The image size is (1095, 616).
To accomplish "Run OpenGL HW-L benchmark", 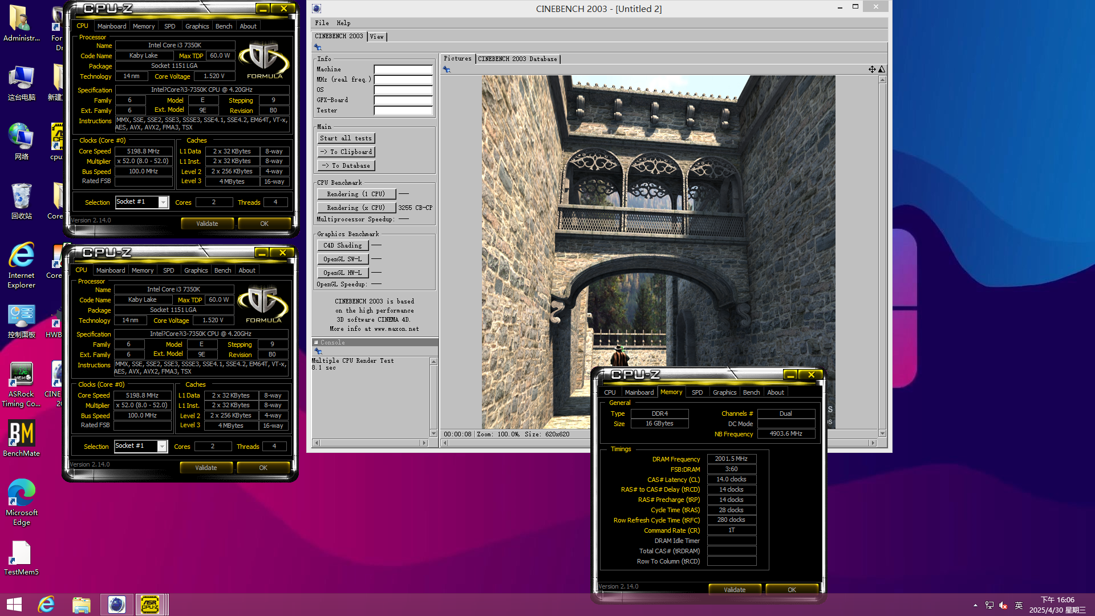I will tap(343, 273).
